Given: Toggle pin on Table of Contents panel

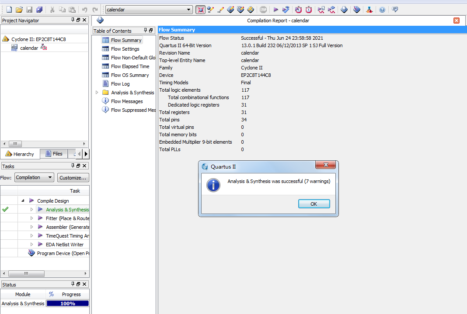Looking at the screenshot, I should [145, 30].
